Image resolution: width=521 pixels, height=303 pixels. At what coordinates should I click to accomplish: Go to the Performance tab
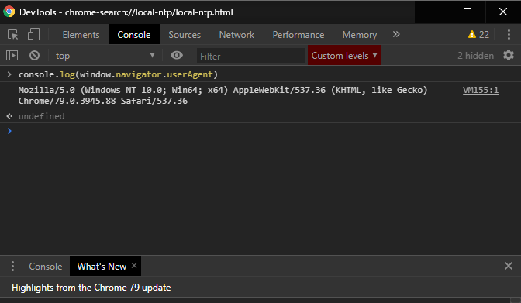pyautogui.click(x=298, y=35)
